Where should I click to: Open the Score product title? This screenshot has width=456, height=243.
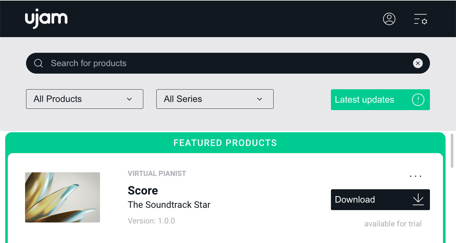(143, 191)
